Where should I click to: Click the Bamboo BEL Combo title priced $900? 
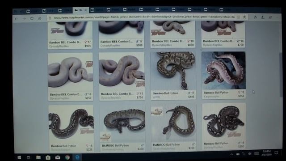(117, 42)
